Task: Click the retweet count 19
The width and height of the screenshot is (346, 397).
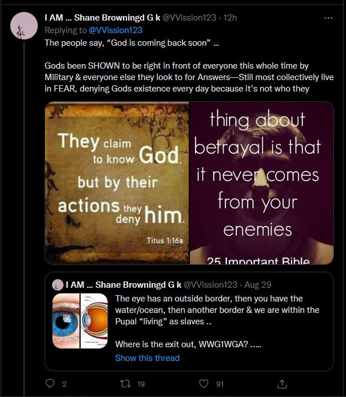Action: point(141,384)
